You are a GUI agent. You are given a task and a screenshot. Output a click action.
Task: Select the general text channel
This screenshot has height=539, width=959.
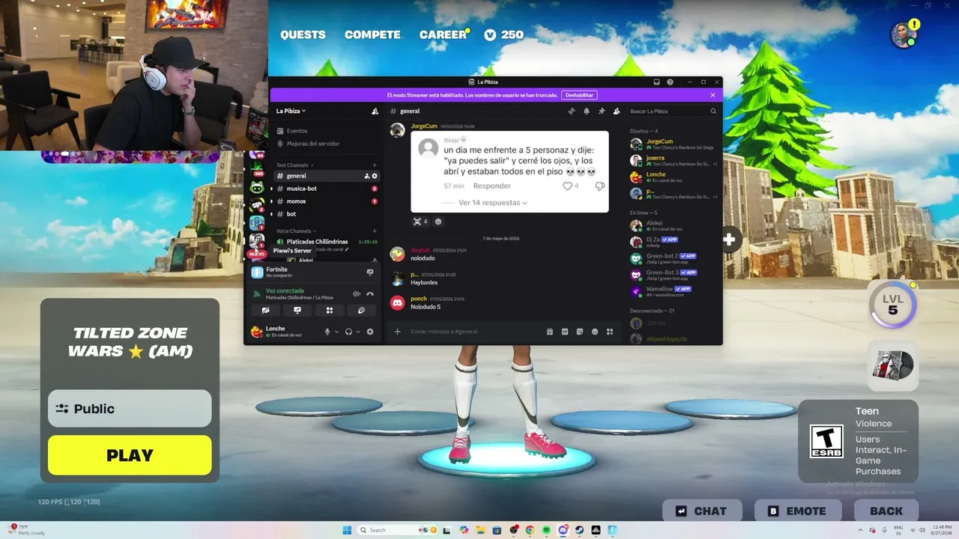point(327,176)
